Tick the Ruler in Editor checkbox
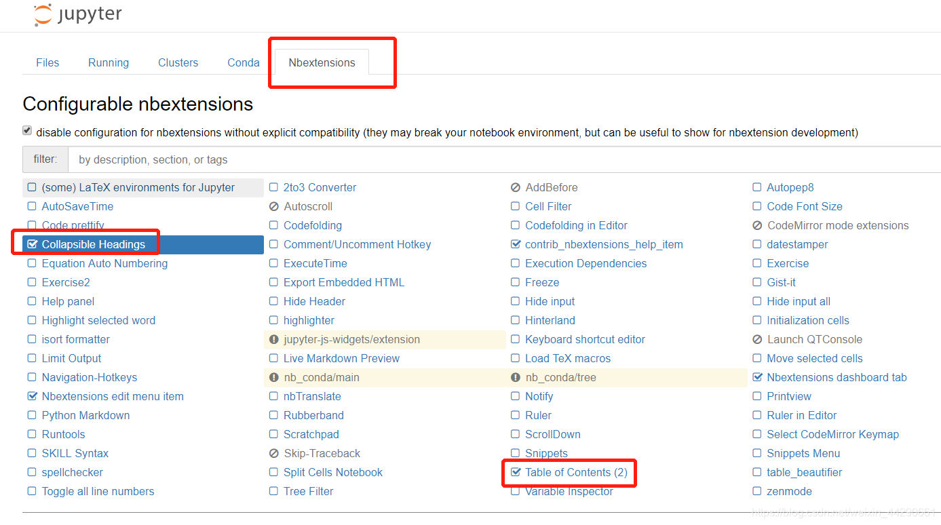 pos(757,415)
